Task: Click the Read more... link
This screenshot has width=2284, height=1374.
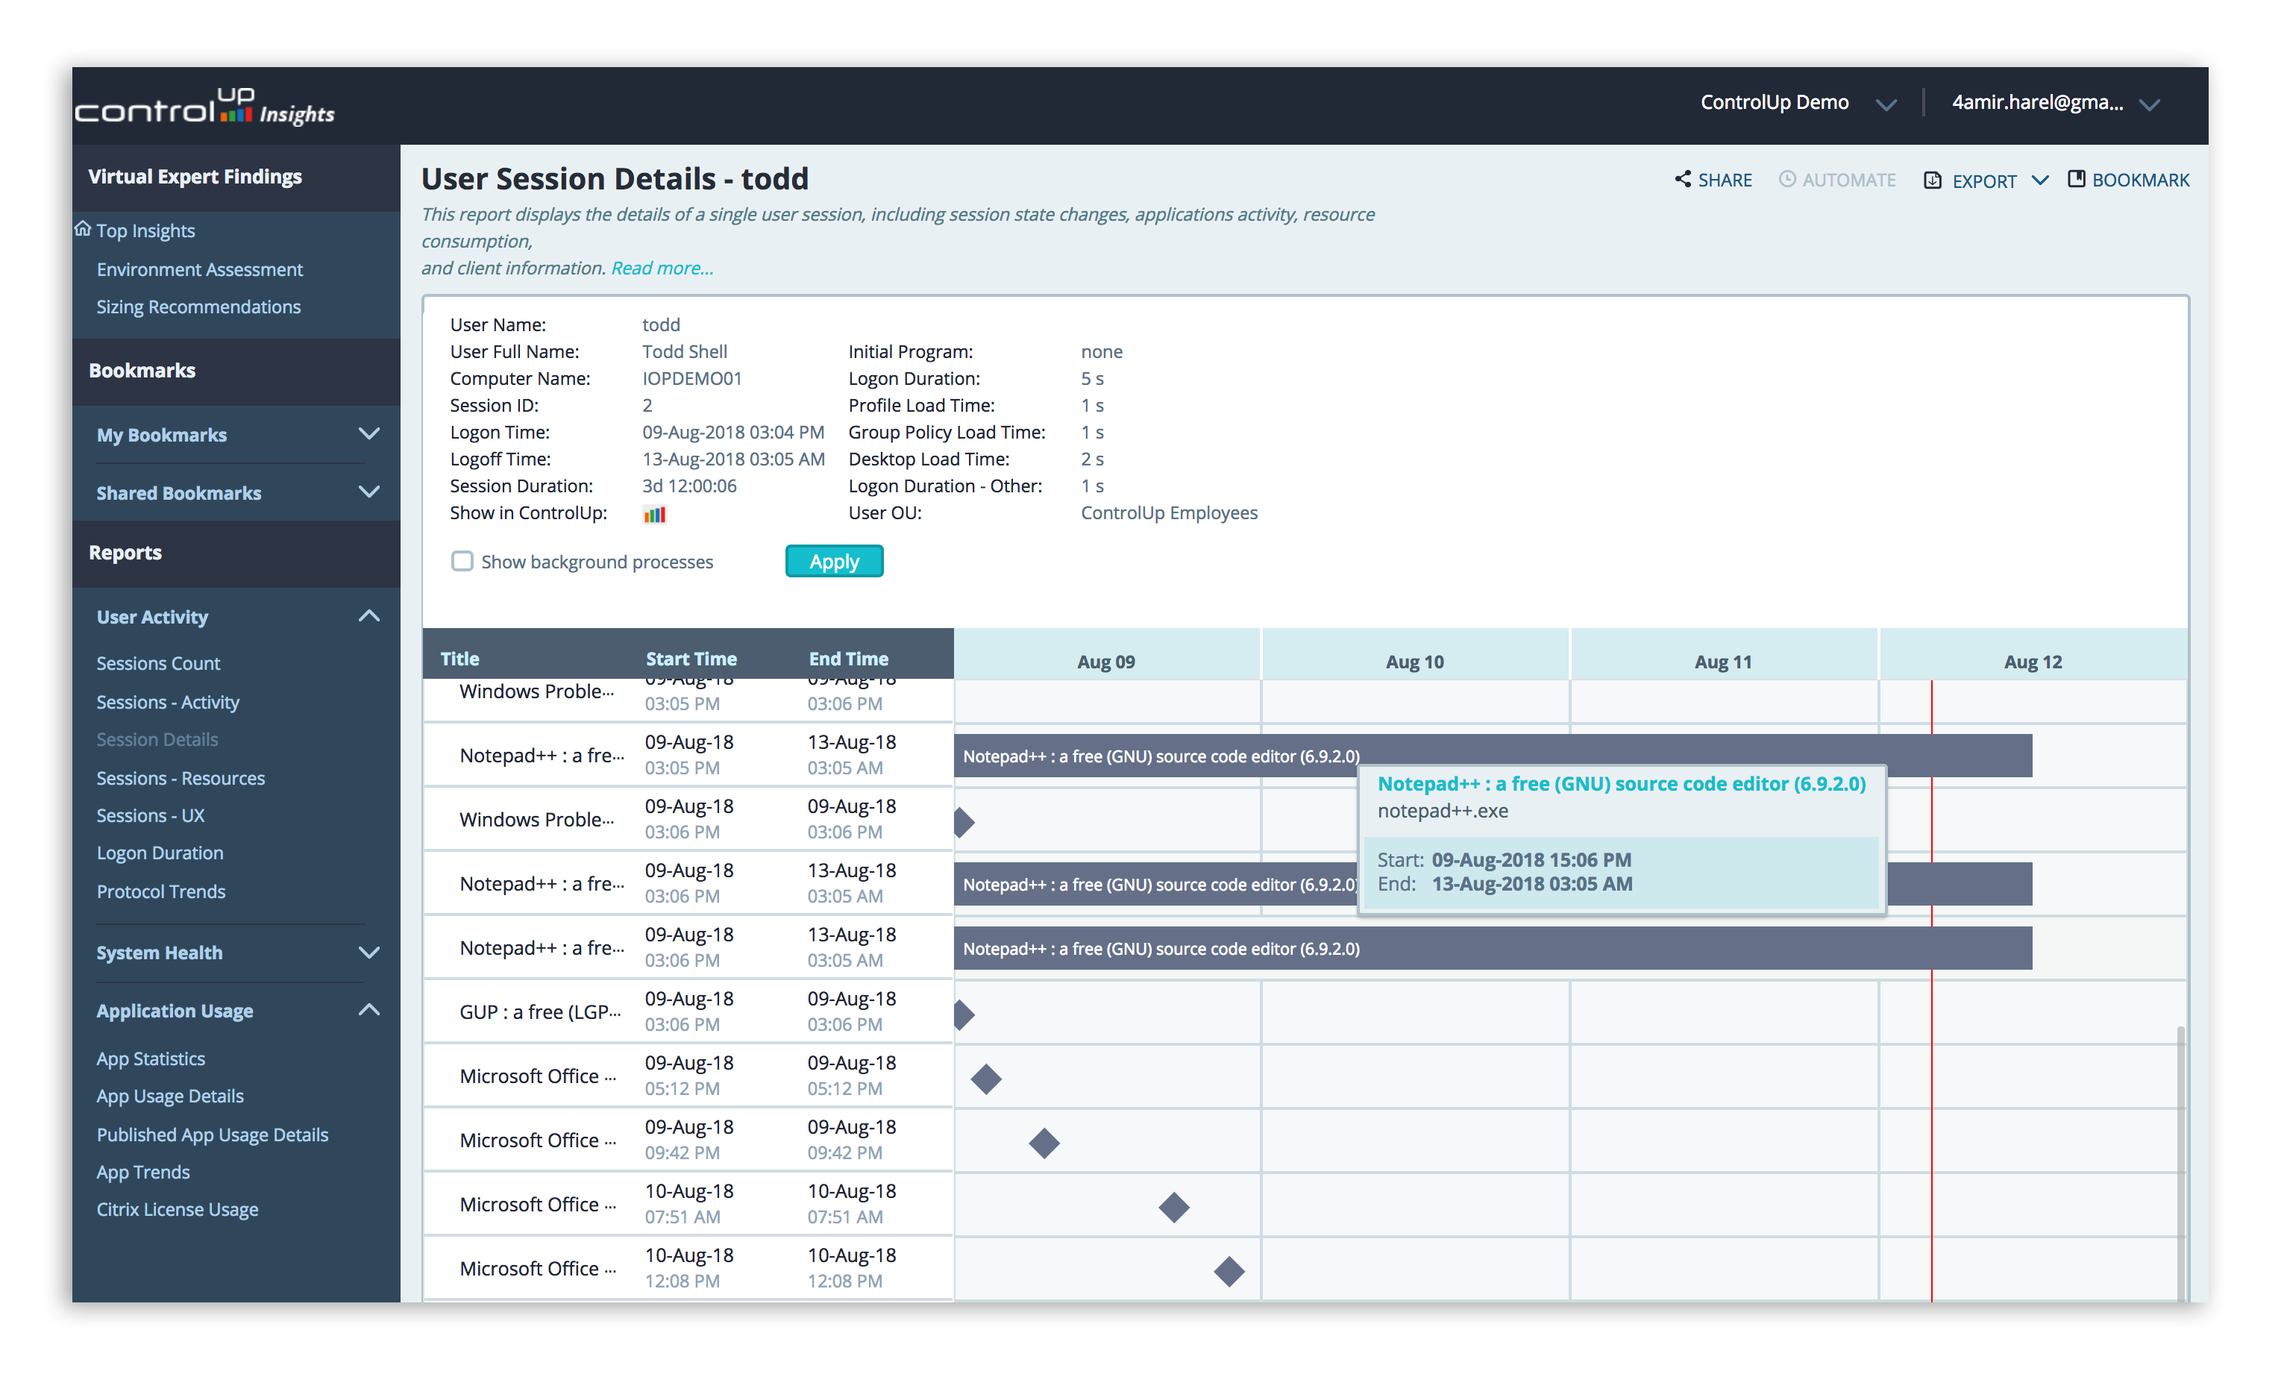Action: click(x=661, y=268)
